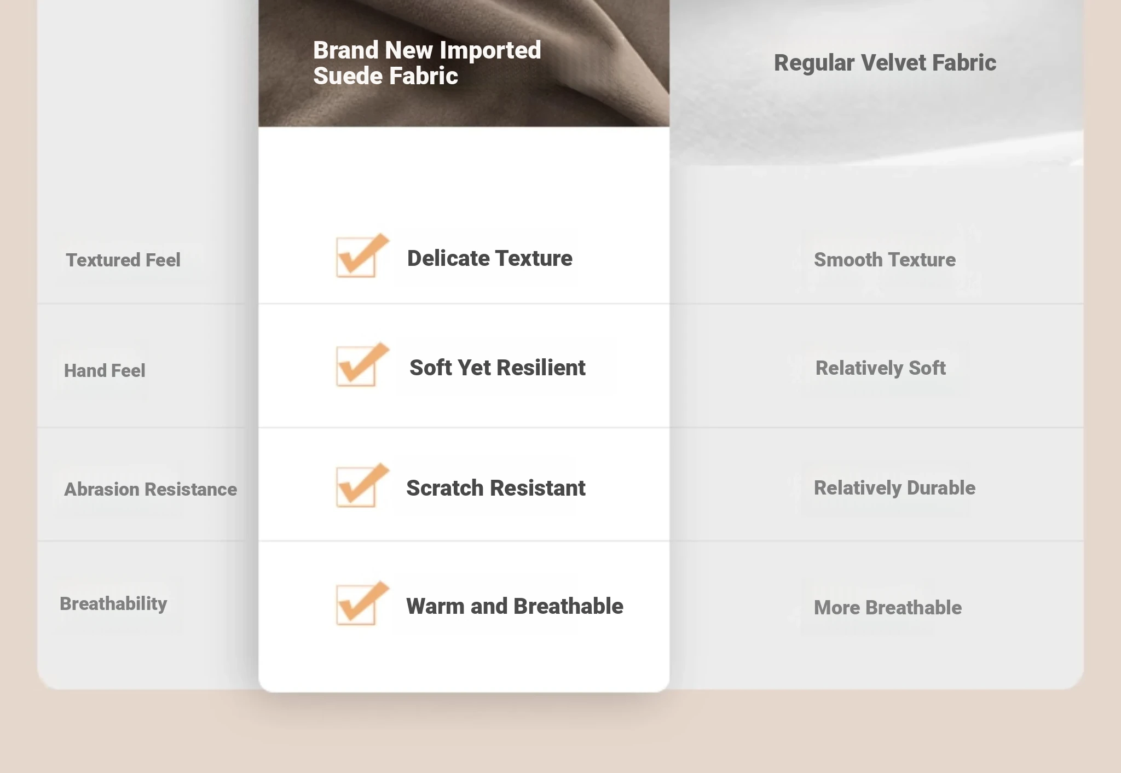Click the Scratch Resistant text
Image resolution: width=1121 pixels, height=773 pixels.
[x=495, y=488]
